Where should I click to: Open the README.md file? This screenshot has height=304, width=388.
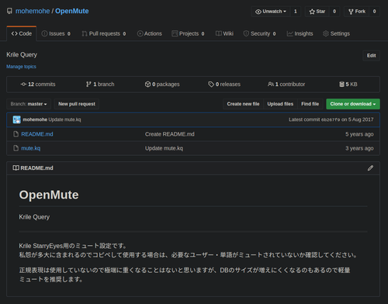click(37, 134)
